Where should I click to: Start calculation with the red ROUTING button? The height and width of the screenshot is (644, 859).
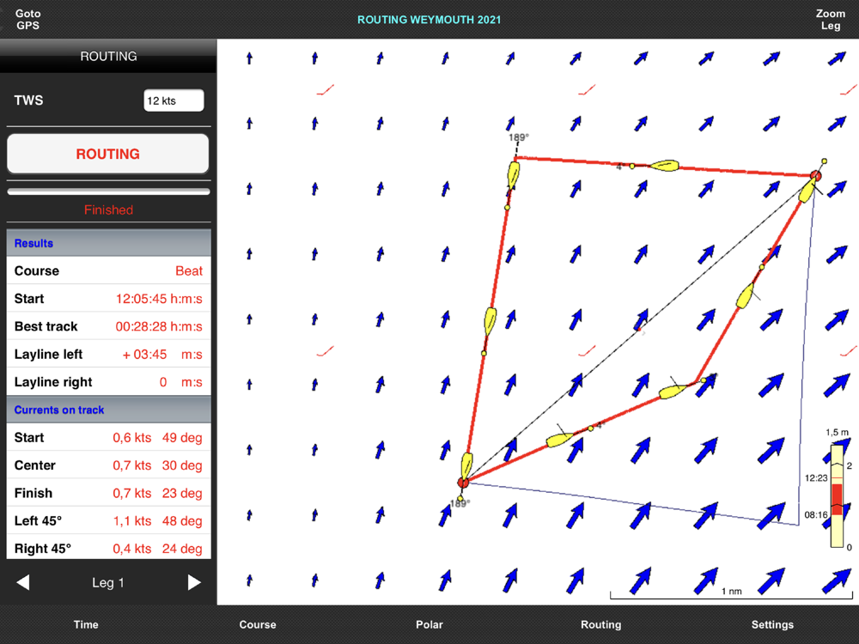108,154
